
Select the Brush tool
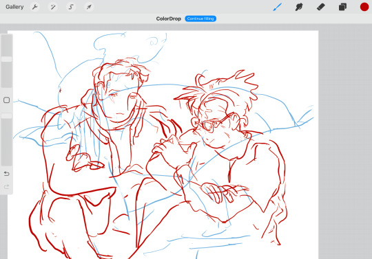(x=278, y=7)
